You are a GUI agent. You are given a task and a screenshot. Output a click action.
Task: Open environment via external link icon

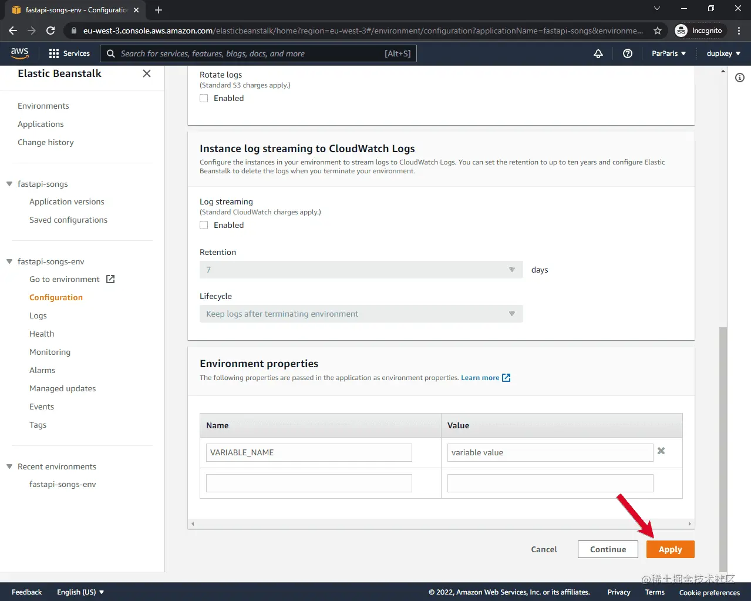[x=110, y=279]
